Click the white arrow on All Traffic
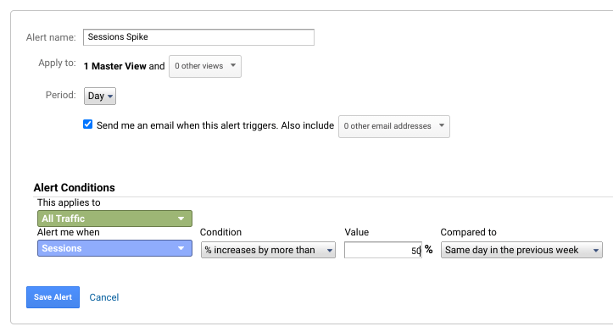Viewport: 613px width, 332px height. click(x=181, y=219)
